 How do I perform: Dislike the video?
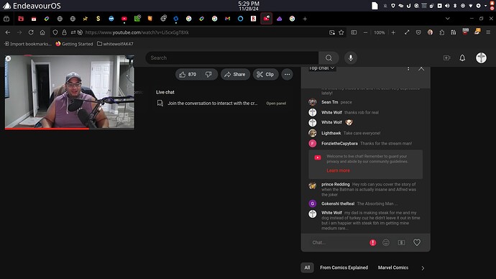pos(208,74)
